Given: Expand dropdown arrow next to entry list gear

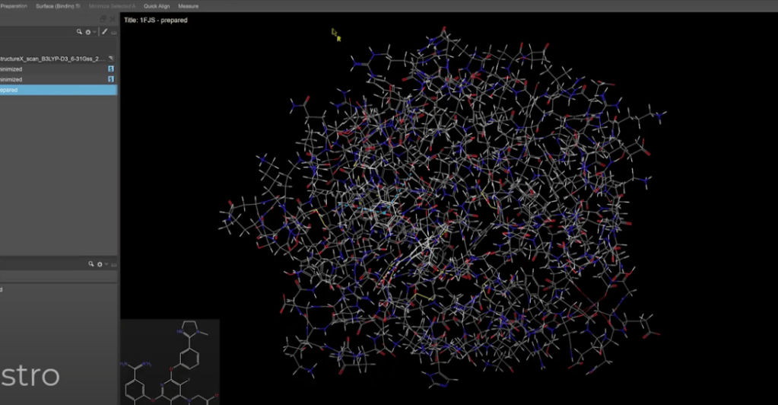Looking at the screenshot, I should pos(94,32).
